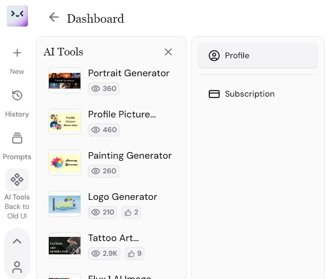Open the Profile menu item
The height and width of the screenshot is (279, 329).
tap(258, 55)
